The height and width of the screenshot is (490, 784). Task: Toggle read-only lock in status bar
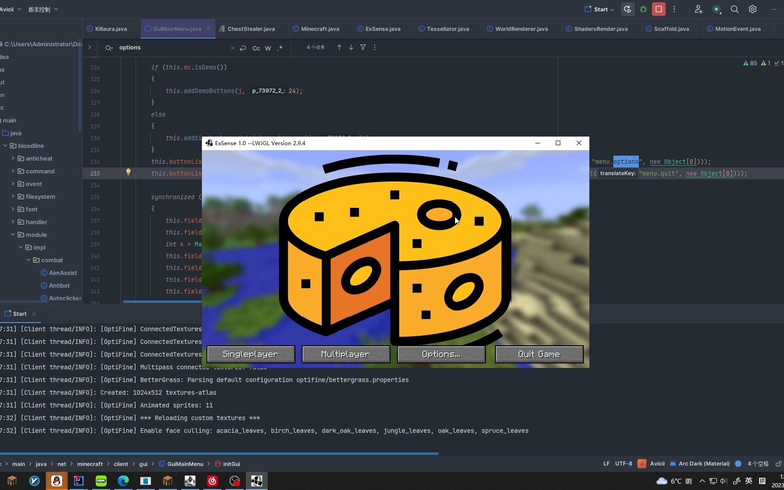coord(779,464)
